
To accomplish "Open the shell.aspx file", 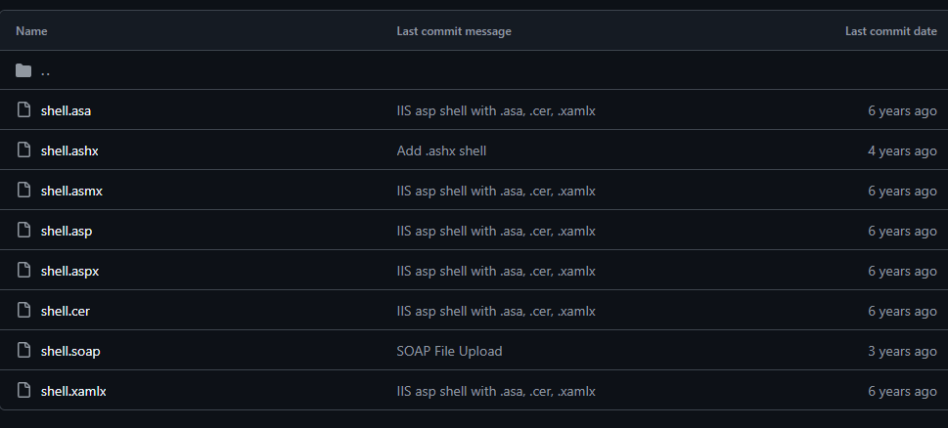I will pos(69,271).
